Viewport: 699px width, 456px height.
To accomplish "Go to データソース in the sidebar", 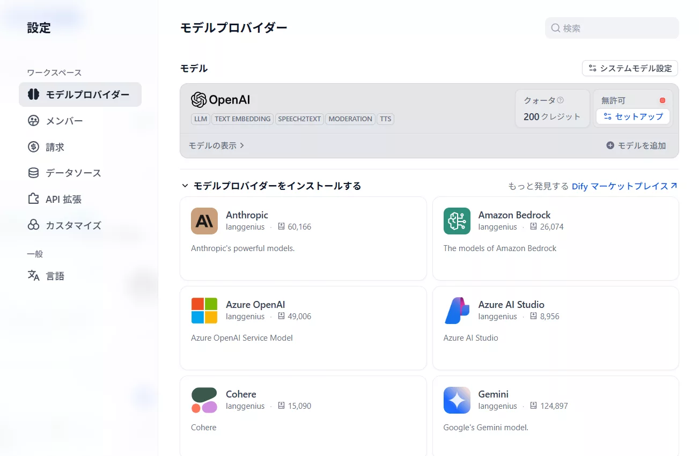I will point(73,173).
